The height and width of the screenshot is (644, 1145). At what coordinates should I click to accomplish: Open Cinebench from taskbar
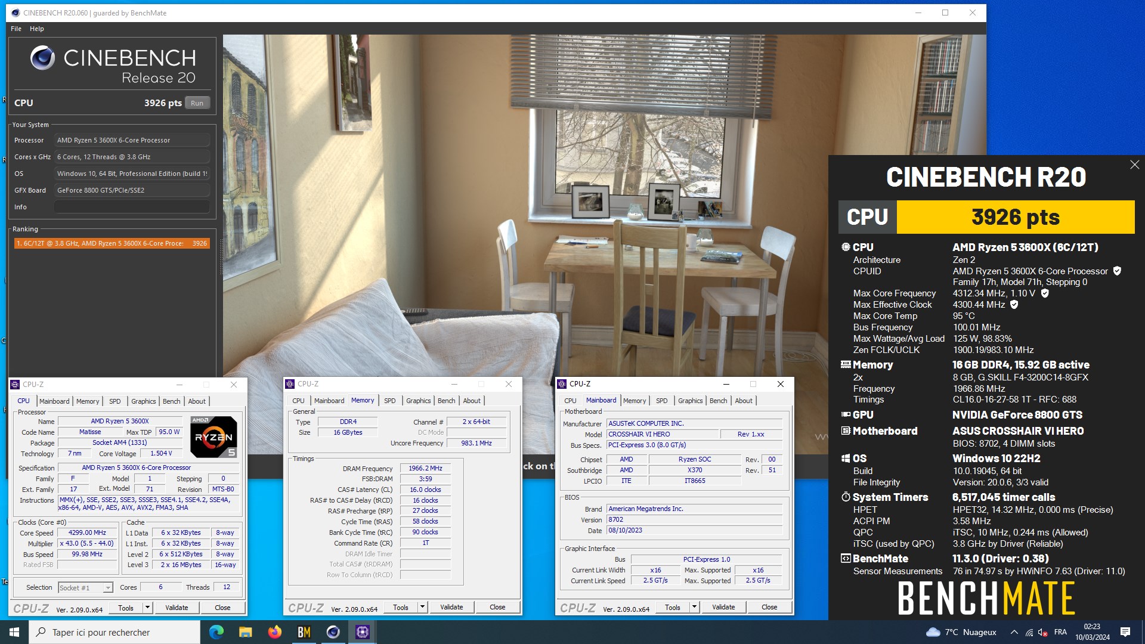point(333,632)
